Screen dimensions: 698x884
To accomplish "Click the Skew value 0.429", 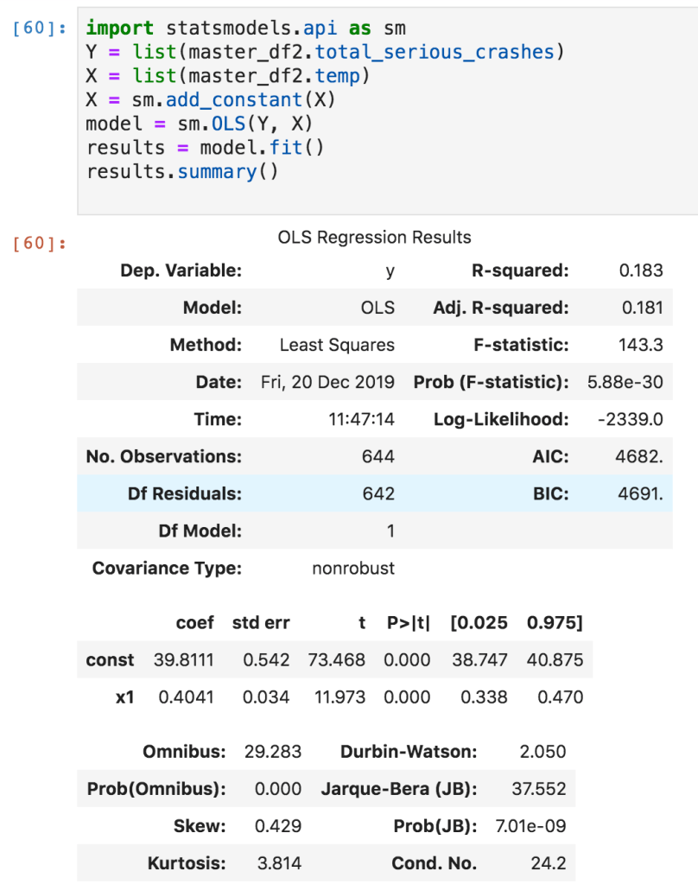I will pyautogui.click(x=278, y=826).
